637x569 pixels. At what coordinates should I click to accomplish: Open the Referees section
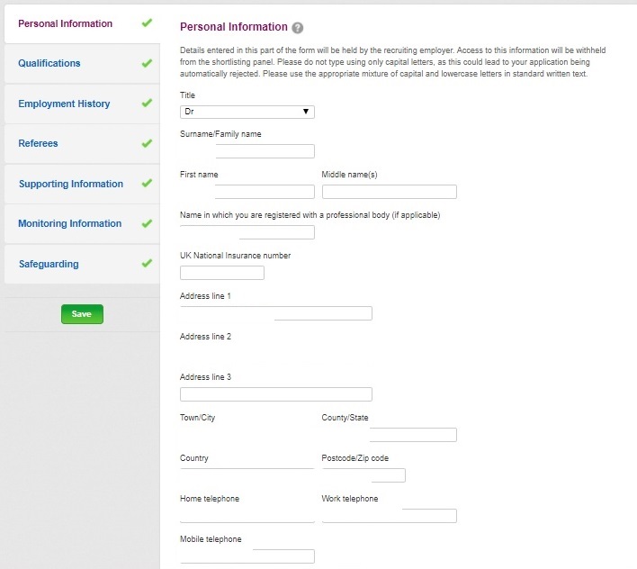tap(82, 143)
